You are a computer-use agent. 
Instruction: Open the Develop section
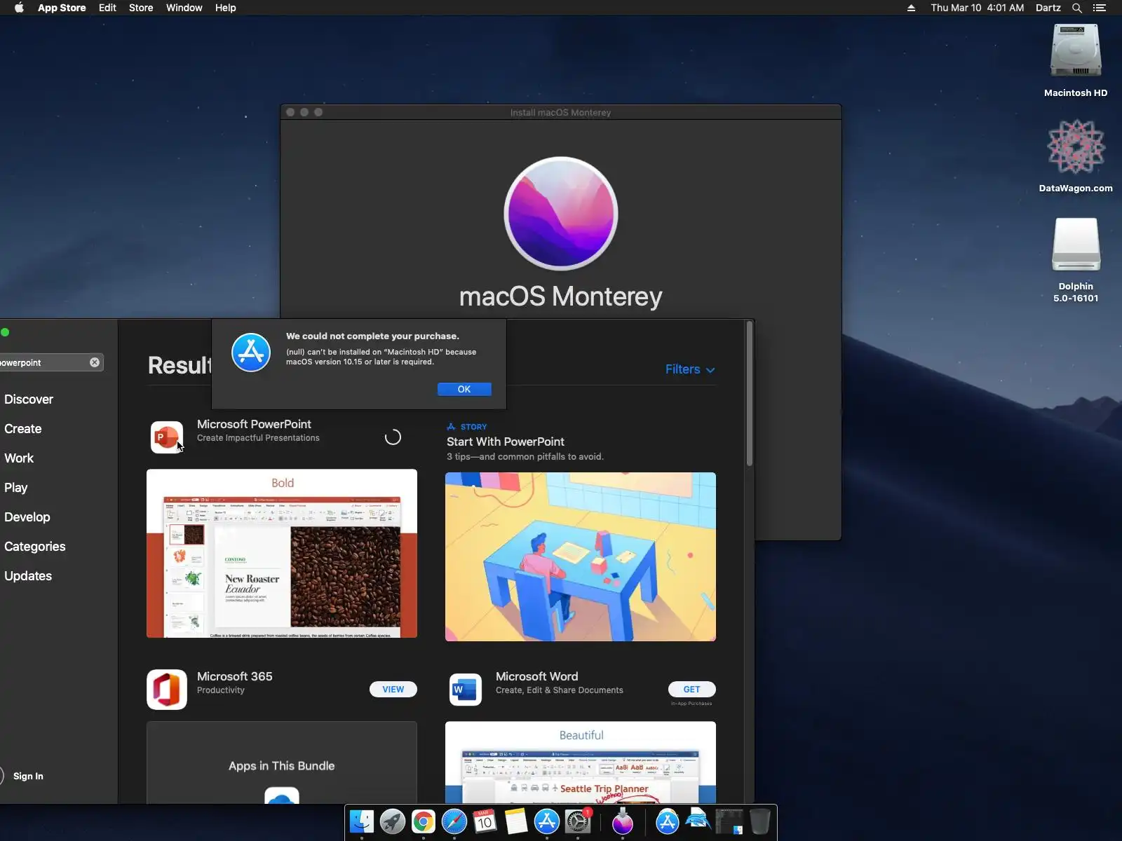pos(27,517)
